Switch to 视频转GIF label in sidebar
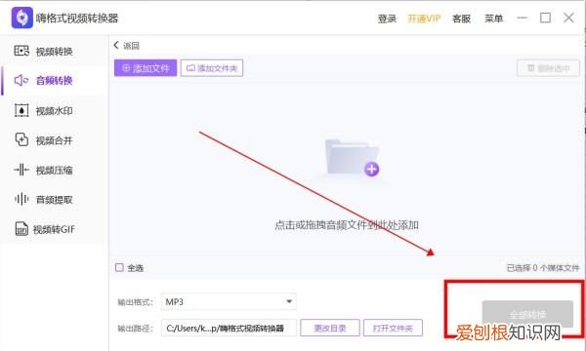The image size is (586, 351). 54,229
